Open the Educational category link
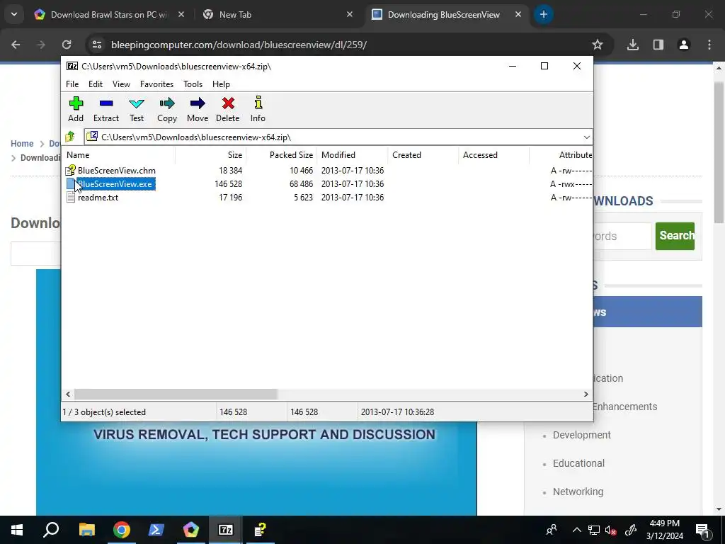 578,463
